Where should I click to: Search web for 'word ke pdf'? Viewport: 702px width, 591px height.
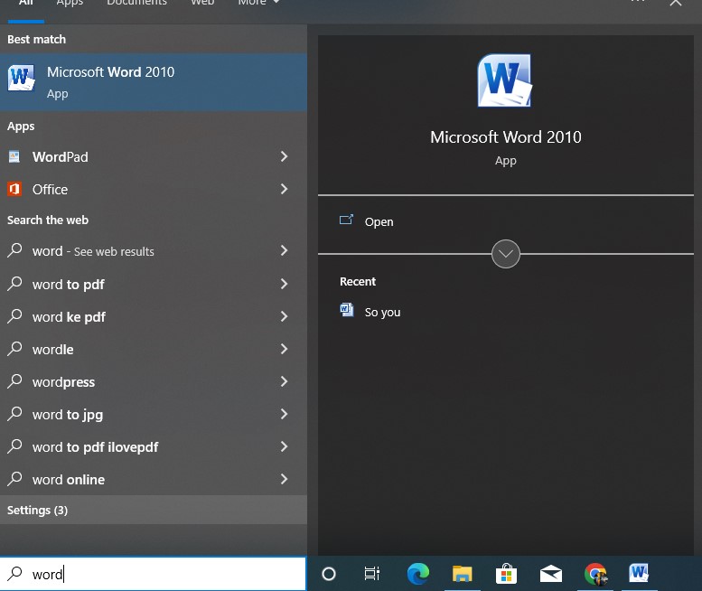click(x=153, y=316)
